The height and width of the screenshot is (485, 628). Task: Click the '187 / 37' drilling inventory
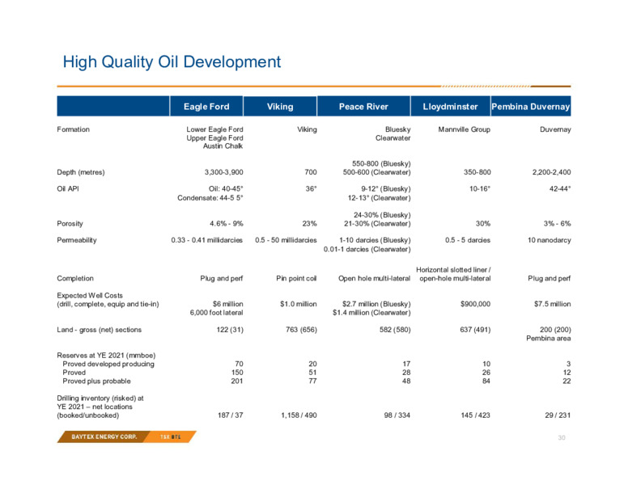pyautogui.click(x=231, y=415)
